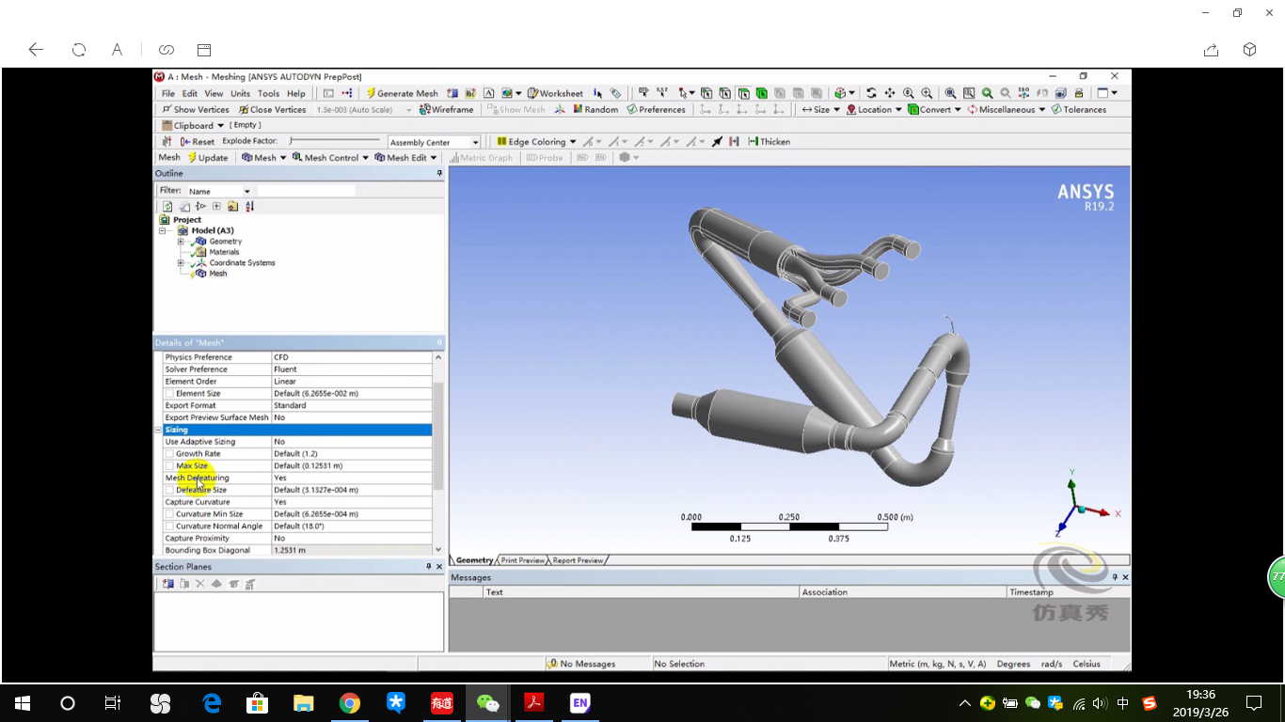
Task: Tick the Curvature Normal Angle checkbox
Action: click(169, 526)
